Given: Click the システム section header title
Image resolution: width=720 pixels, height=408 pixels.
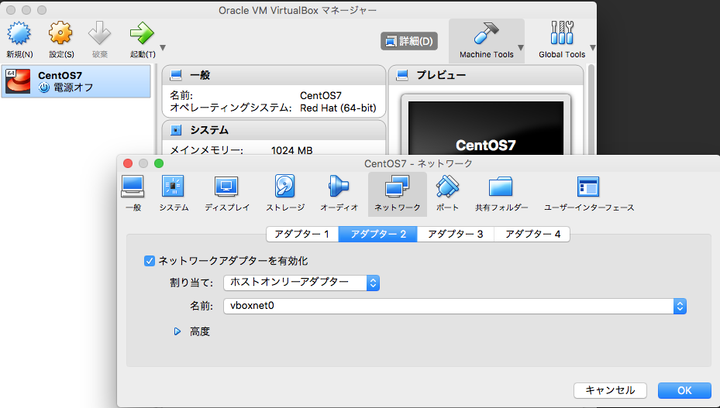Looking at the screenshot, I should coord(209,130).
